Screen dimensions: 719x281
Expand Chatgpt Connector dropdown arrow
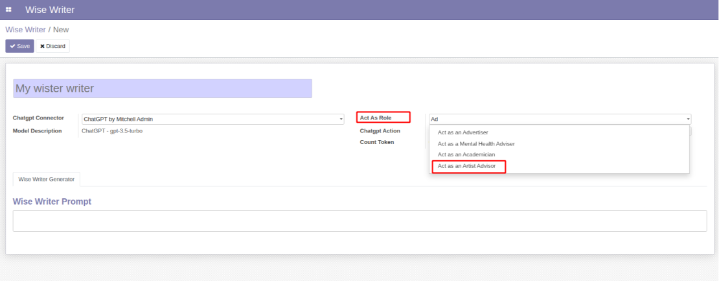click(x=341, y=120)
